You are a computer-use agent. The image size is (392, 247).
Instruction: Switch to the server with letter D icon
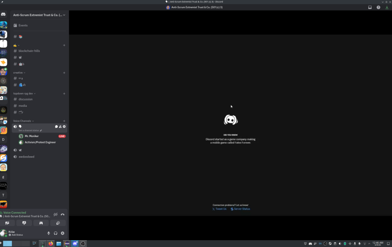(3, 140)
